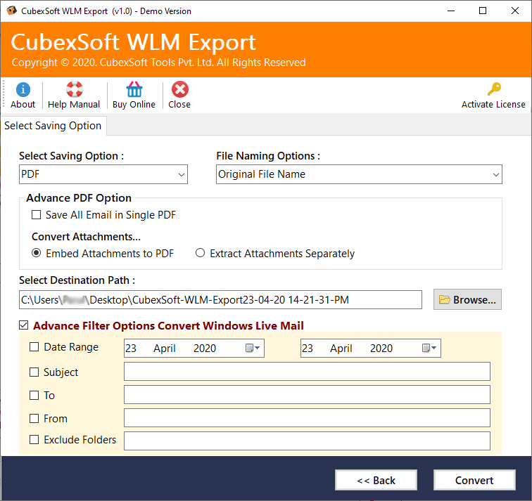The image size is (532, 501).
Task: Select Extract Attachments Separately option
Action: (201, 254)
